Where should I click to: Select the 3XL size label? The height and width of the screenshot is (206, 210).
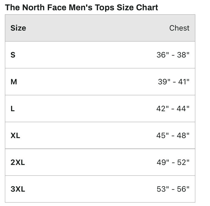(18, 189)
